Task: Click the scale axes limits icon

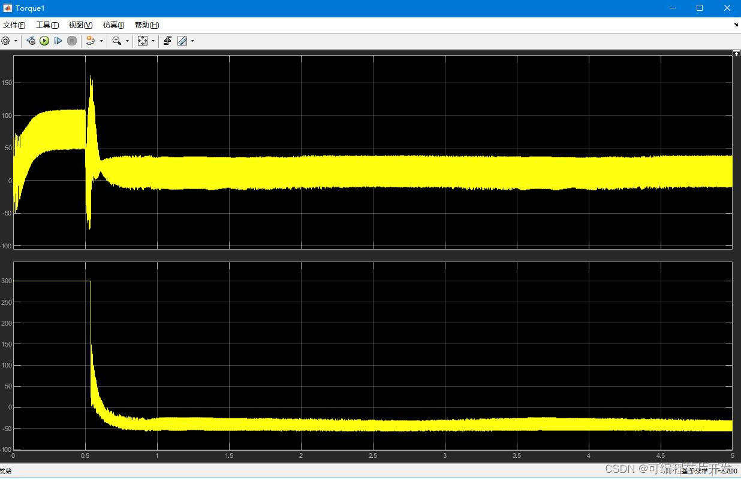Action: (143, 41)
